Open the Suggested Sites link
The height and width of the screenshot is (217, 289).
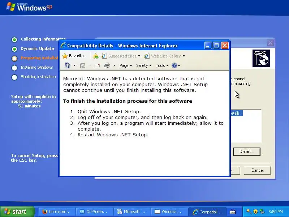119,56
